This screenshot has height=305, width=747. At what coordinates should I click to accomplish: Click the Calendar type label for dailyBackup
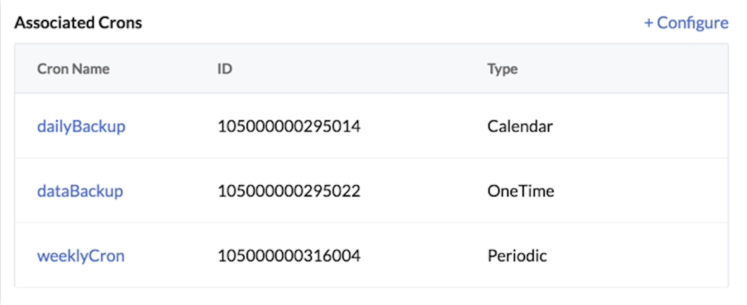(520, 126)
